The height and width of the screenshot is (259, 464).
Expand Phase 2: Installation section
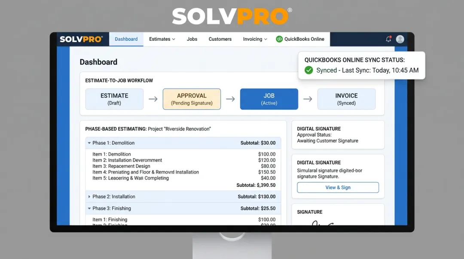(89, 197)
